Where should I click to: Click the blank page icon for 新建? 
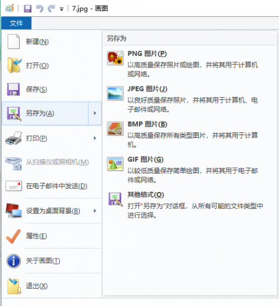click(13, 41)
